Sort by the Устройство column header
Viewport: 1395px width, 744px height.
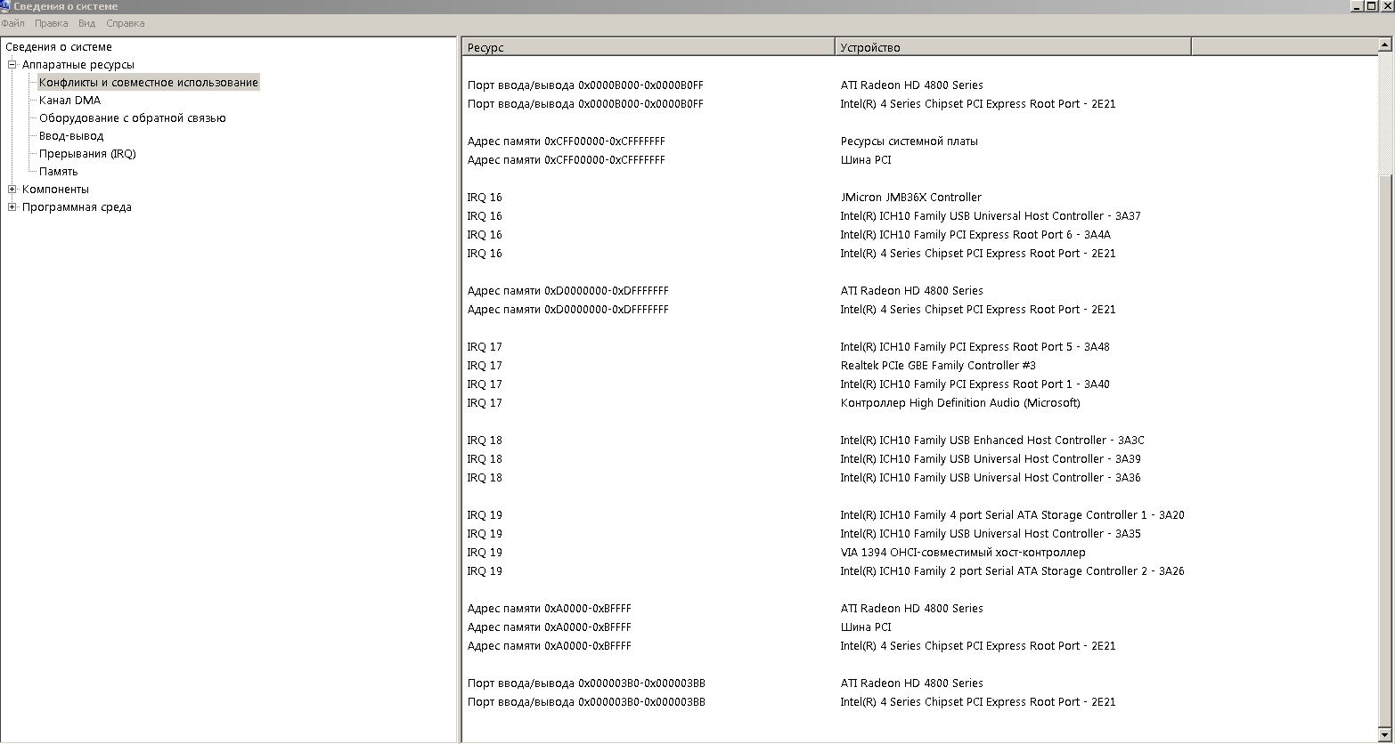[x=1013, y=47]
